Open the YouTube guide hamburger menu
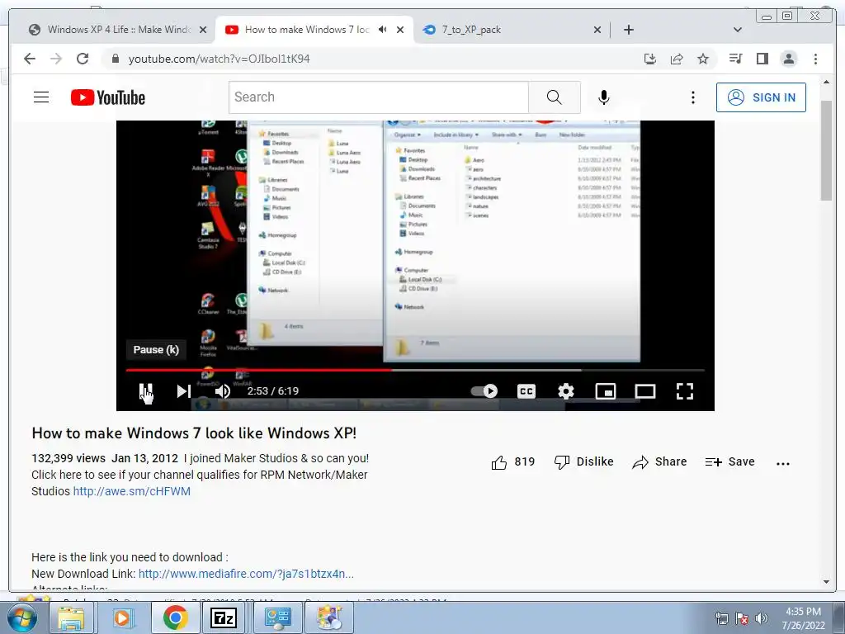Image resolution: width=845 pixels, height=634 pixels. coord(41,97)
